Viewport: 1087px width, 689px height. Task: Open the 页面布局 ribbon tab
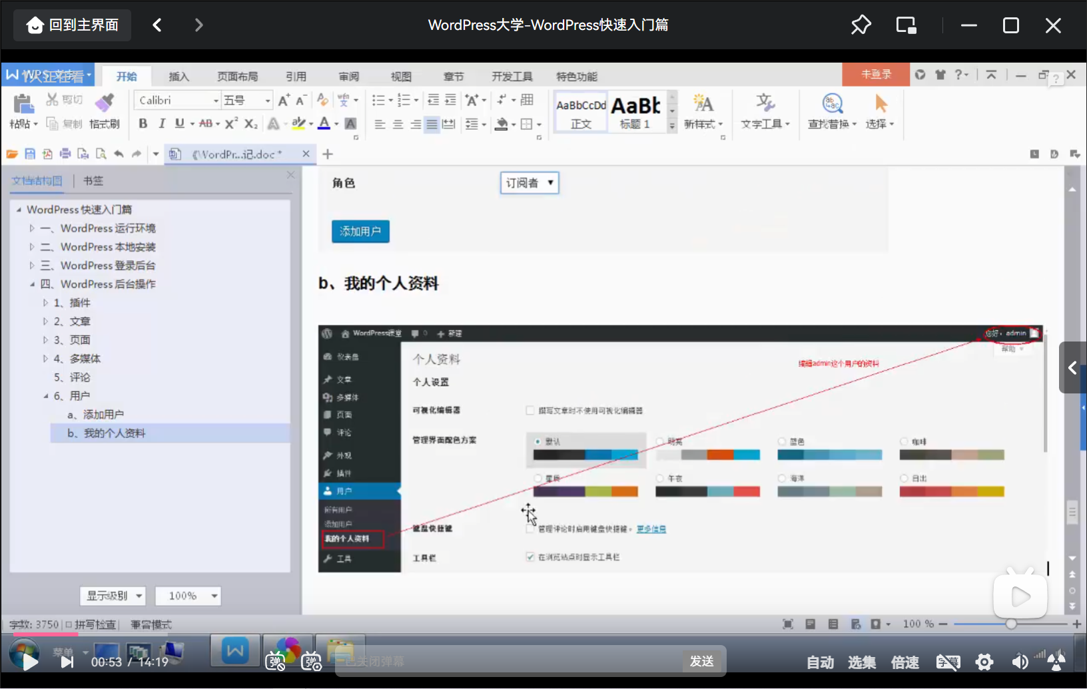point(237,76)
